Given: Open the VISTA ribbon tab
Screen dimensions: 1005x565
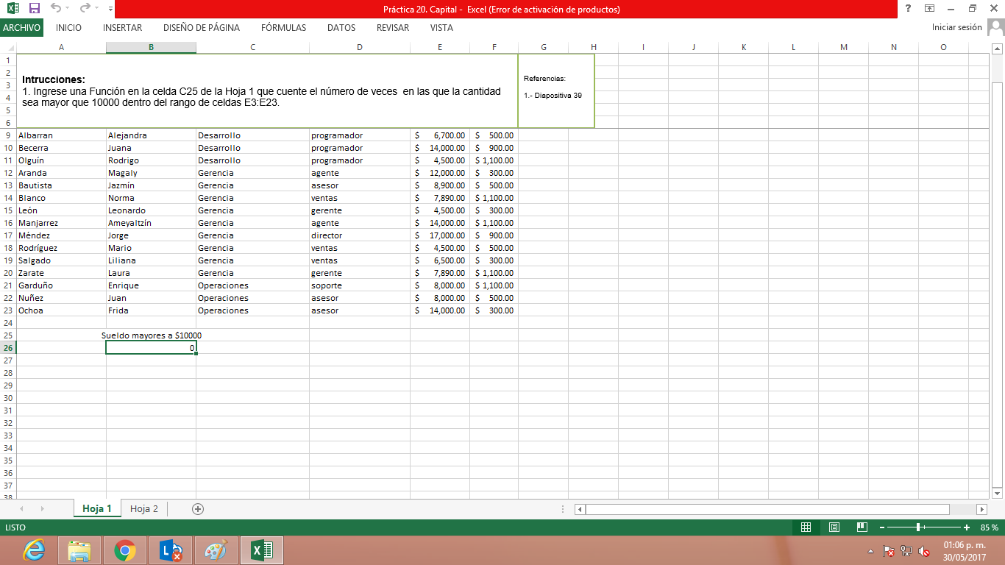Looking at the screenshot, I should [x=441, y=28].
